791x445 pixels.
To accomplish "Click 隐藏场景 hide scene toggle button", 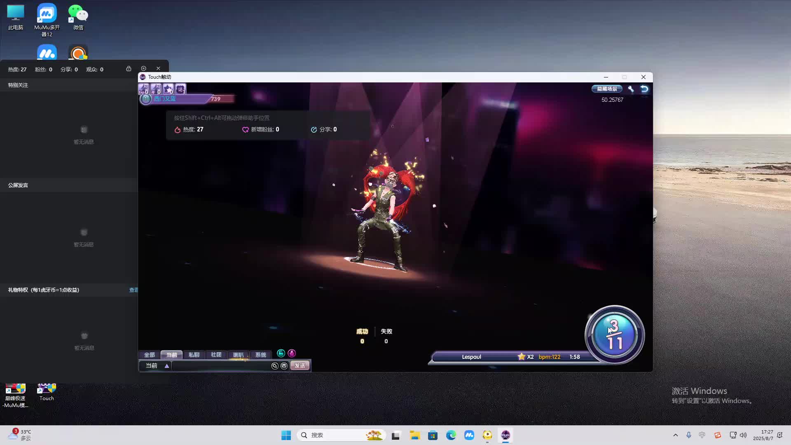I will click(x=607, y=89).
